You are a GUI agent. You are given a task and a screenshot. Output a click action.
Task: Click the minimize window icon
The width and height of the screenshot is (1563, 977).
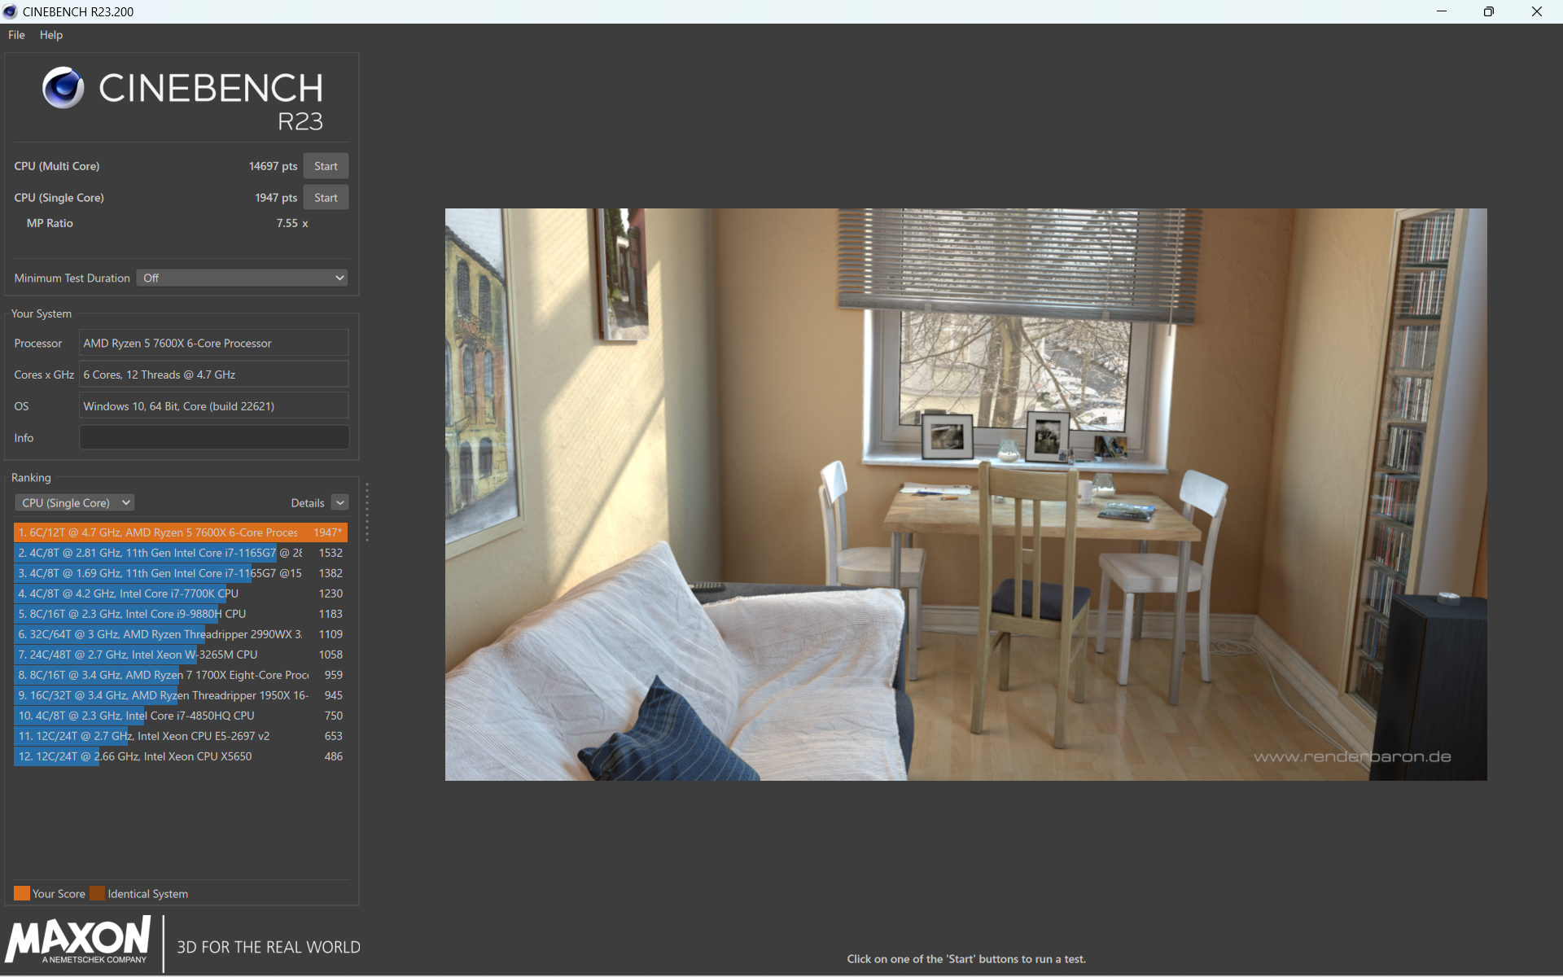click(1441, 11)
